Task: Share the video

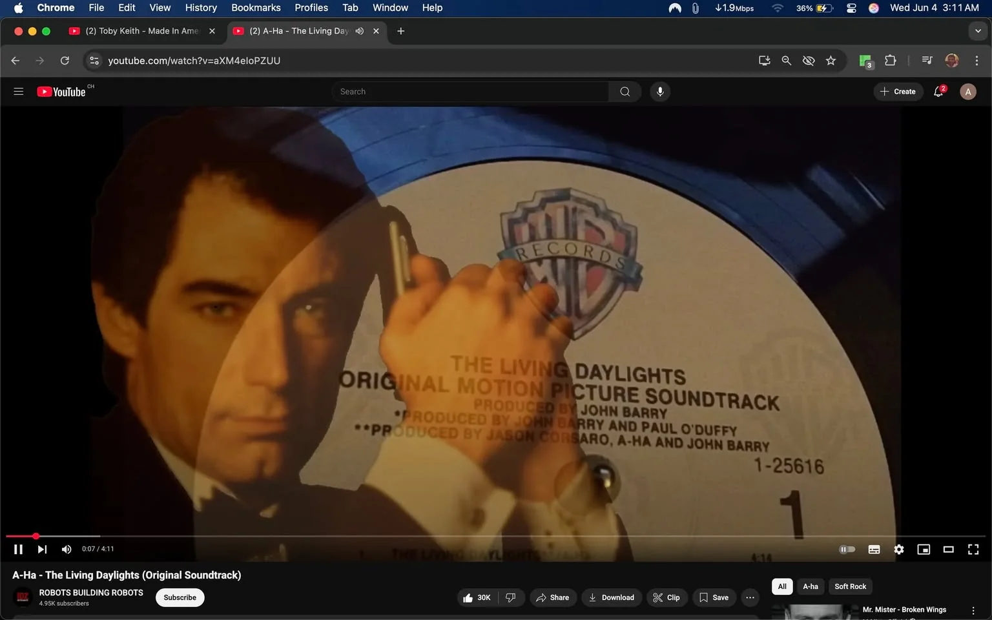Action: click(x=553, y=597)
